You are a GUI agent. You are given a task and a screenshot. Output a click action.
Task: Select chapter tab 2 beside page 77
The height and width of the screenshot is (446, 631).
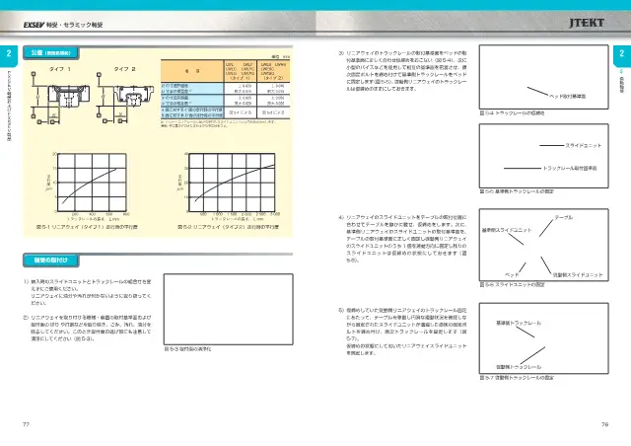point(9,55)
